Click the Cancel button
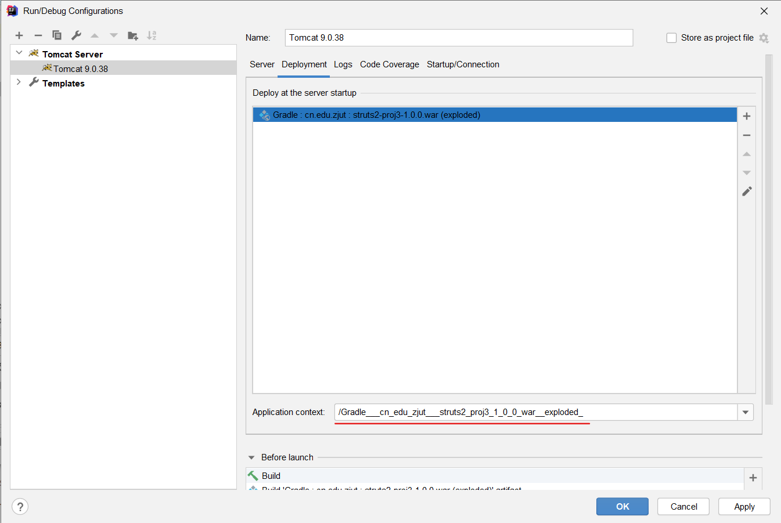This screenshot has width=781, height=523. [683, 507]
